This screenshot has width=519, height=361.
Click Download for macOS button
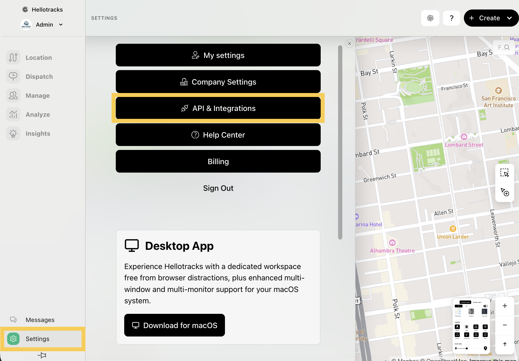pos(174,325)
